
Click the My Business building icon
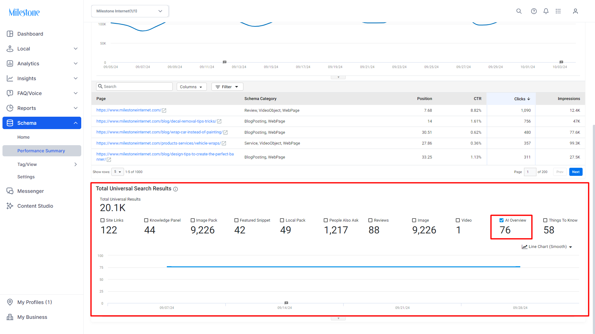(10, 317)
